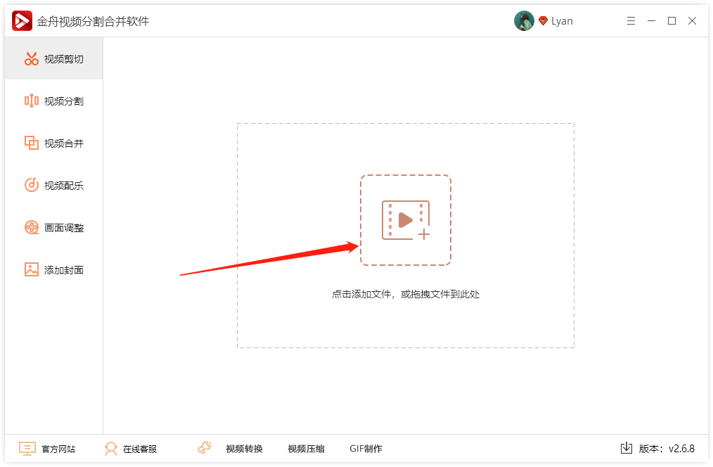Launch the GIF制作 (GIF maker) tool
This screenshot has width=713, height=467.
tap(364, 448)
